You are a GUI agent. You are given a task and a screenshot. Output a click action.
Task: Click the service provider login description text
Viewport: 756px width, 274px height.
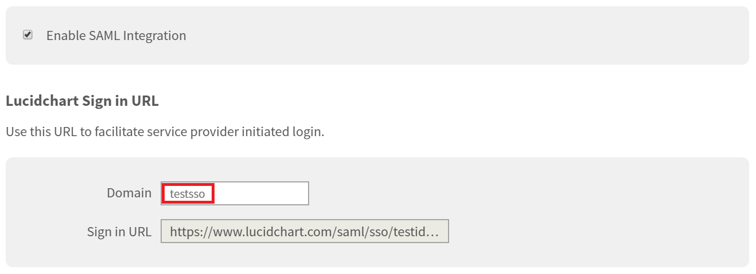[x=165, y=132]
